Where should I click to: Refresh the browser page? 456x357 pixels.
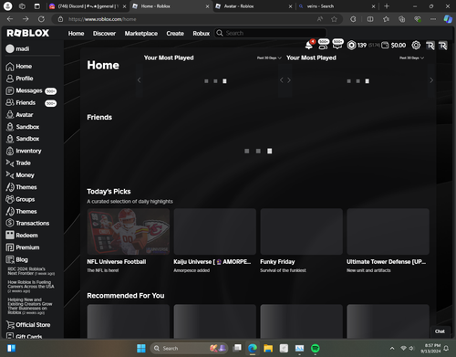point(41,19)
